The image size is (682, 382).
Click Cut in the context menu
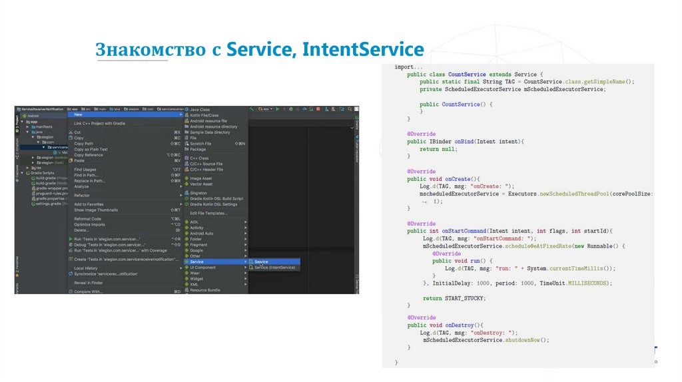[78, 132]
